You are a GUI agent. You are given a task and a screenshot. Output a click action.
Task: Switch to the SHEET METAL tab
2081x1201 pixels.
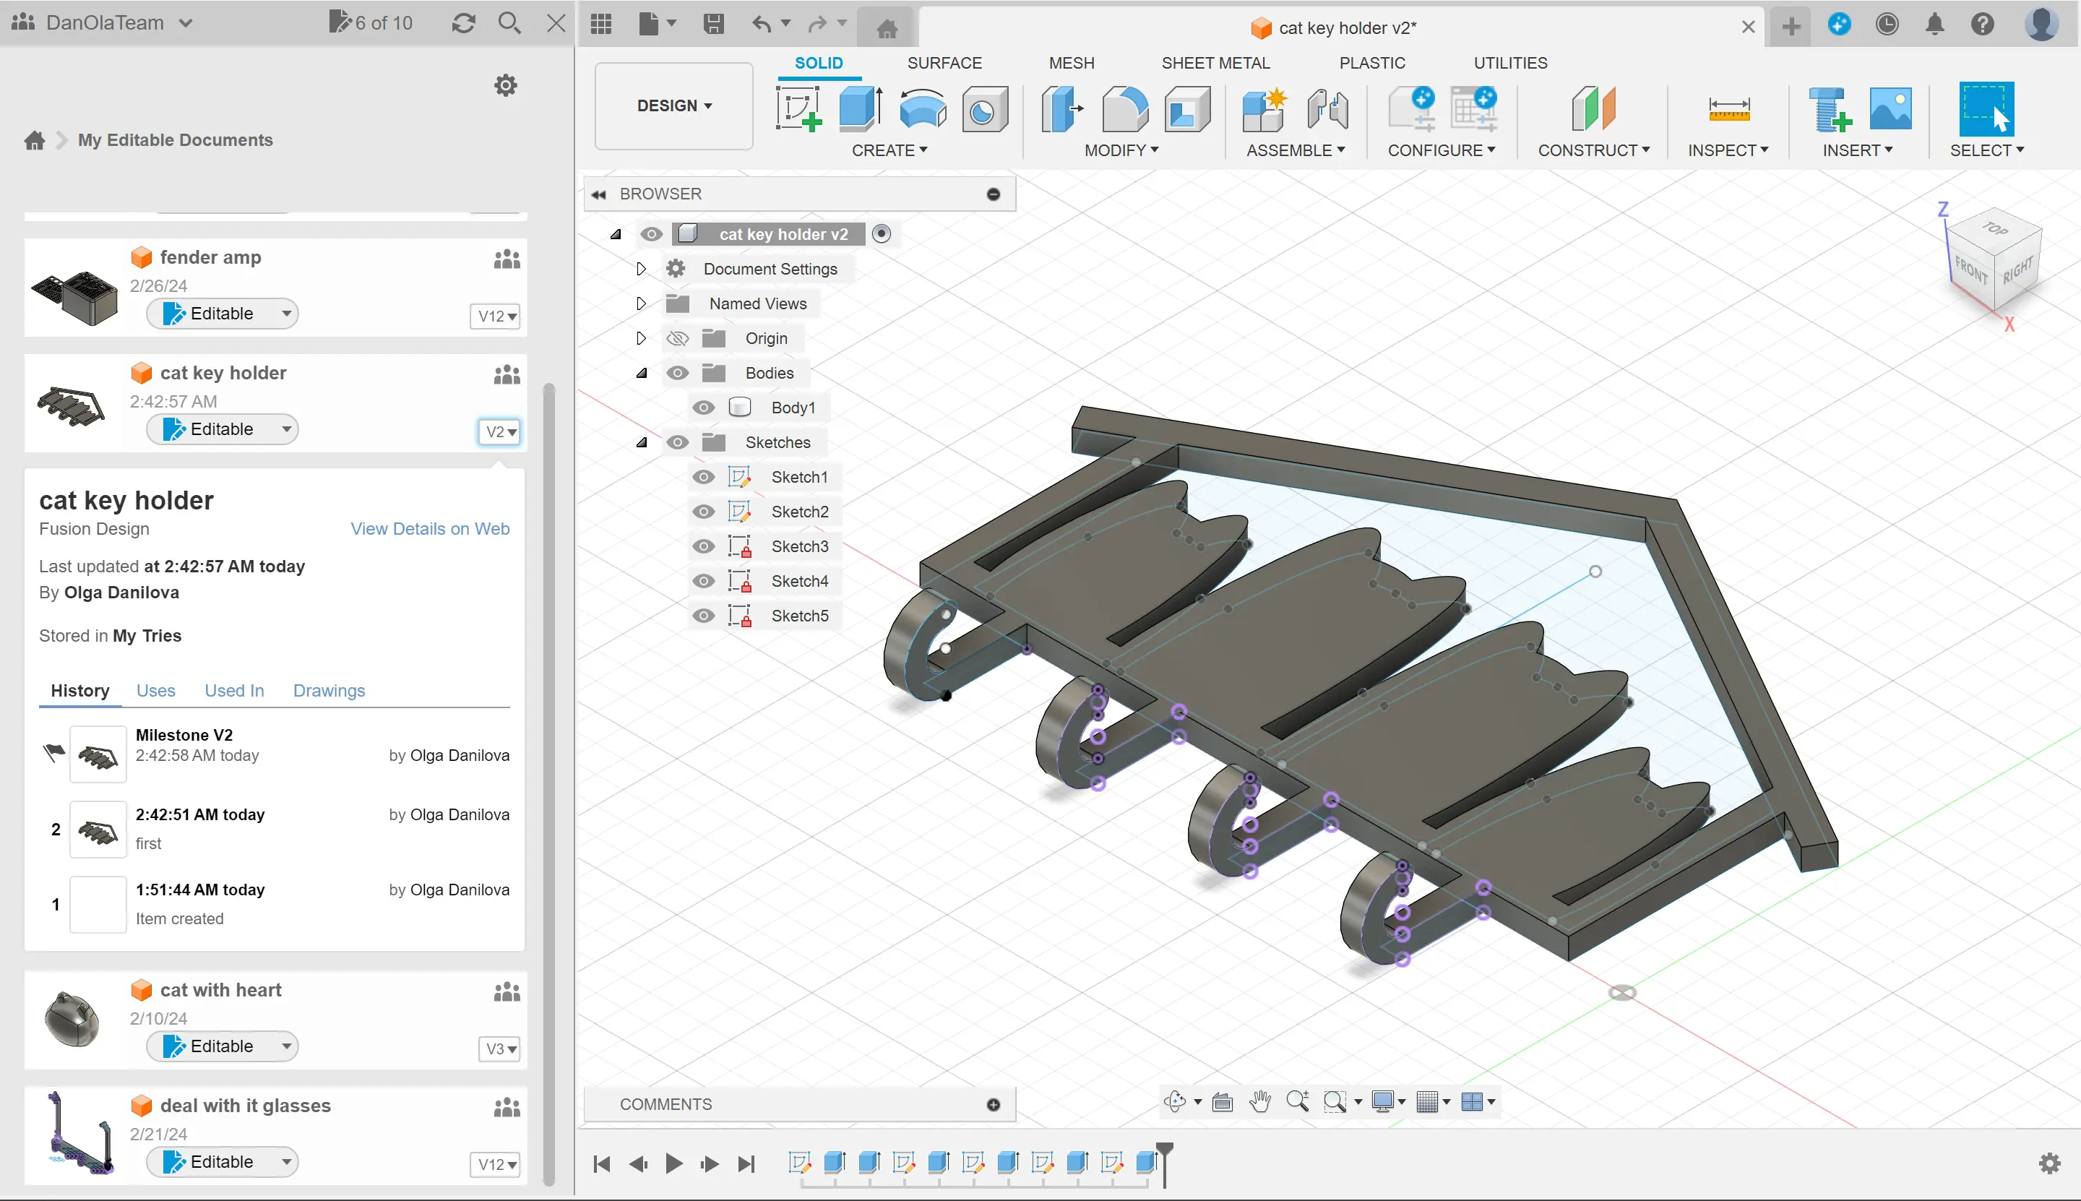click(1215, 63)
